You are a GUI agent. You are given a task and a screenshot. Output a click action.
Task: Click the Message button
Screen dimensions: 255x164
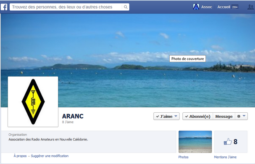point(224,116)
